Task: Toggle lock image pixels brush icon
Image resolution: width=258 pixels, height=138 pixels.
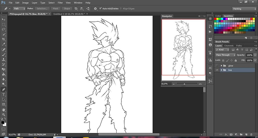Action: [227, 60]
